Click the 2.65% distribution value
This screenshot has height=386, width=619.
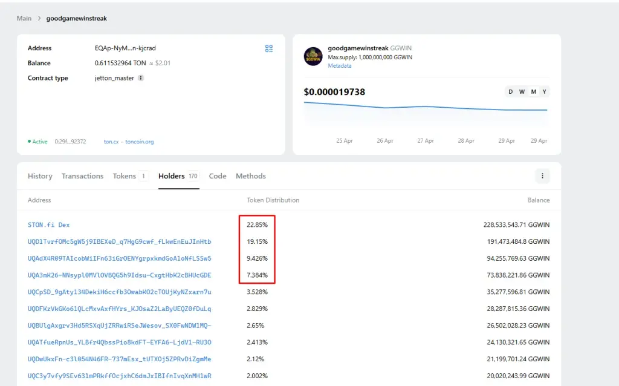click(x=256, y=325)
